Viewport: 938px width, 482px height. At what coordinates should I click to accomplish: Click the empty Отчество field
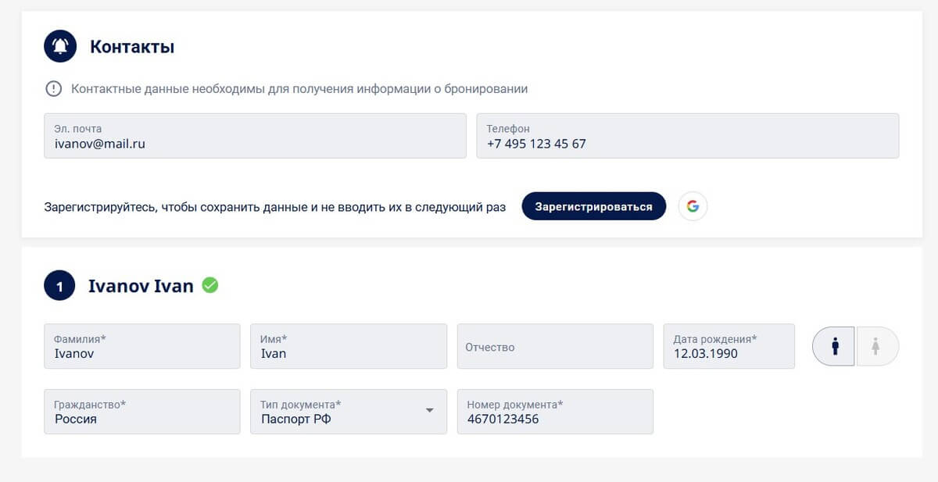click(555, 346)
